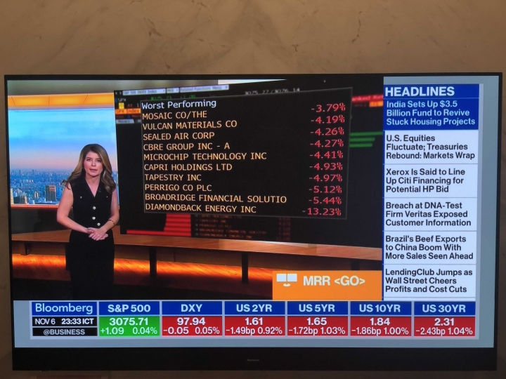Click the -3.79% loss value
506x379 pixels.
[328, 107]
